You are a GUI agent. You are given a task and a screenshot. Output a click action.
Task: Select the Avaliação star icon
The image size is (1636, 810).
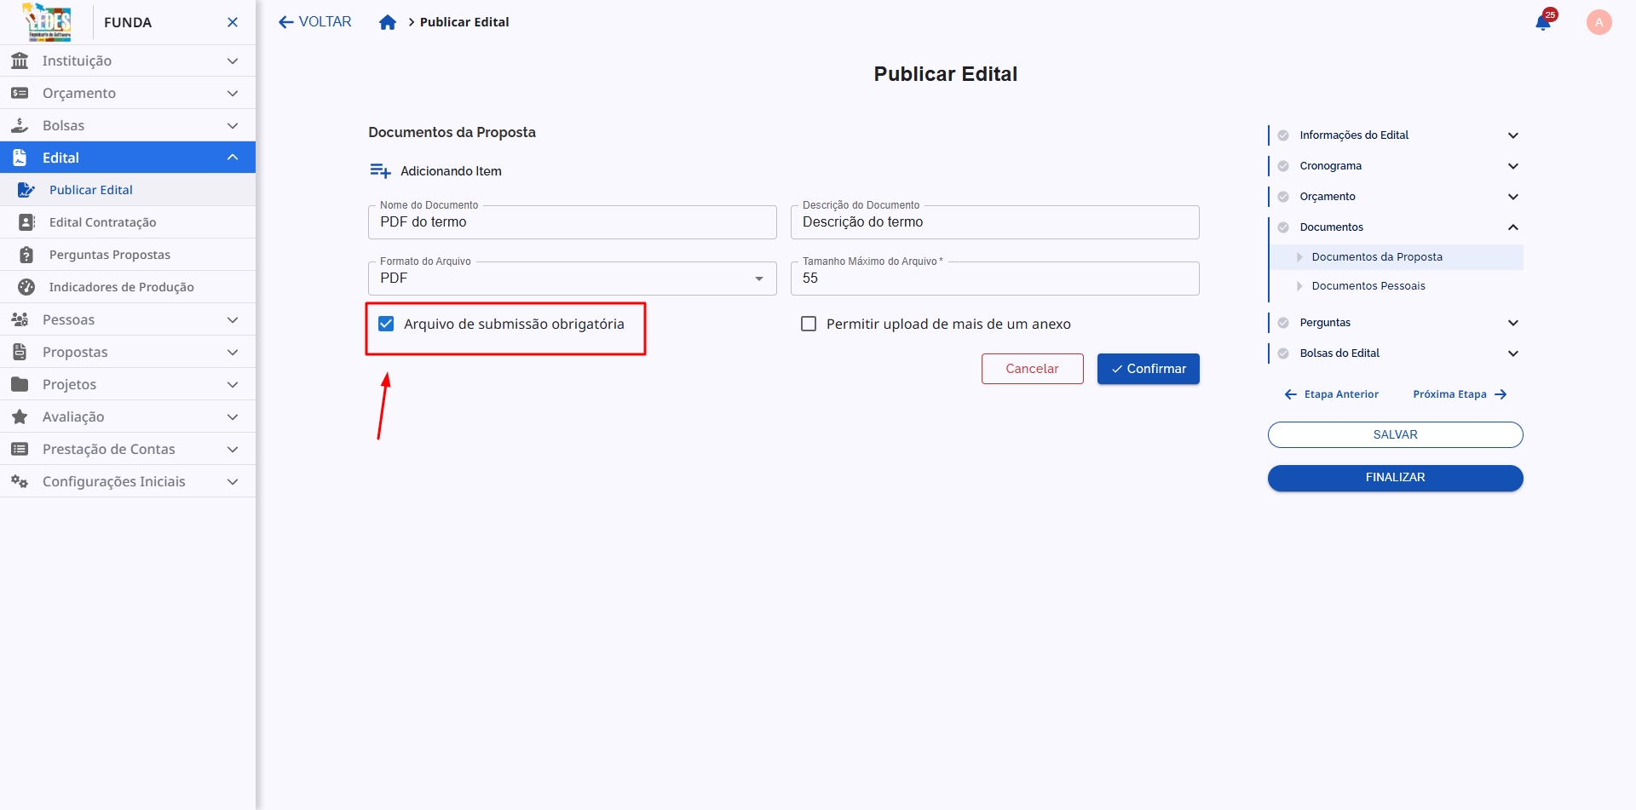tap(19, 416)
